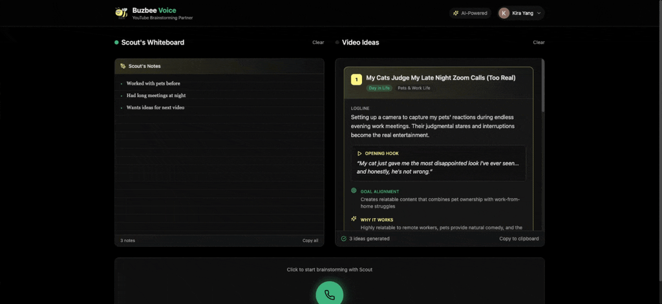
Task: Clear Scout's Whiteboard notes
Action: coord(318,42)
